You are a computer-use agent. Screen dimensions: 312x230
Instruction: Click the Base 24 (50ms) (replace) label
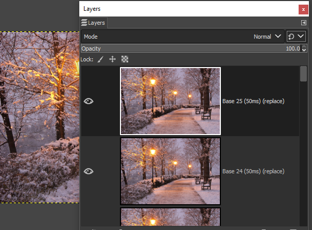coord(253,171)
